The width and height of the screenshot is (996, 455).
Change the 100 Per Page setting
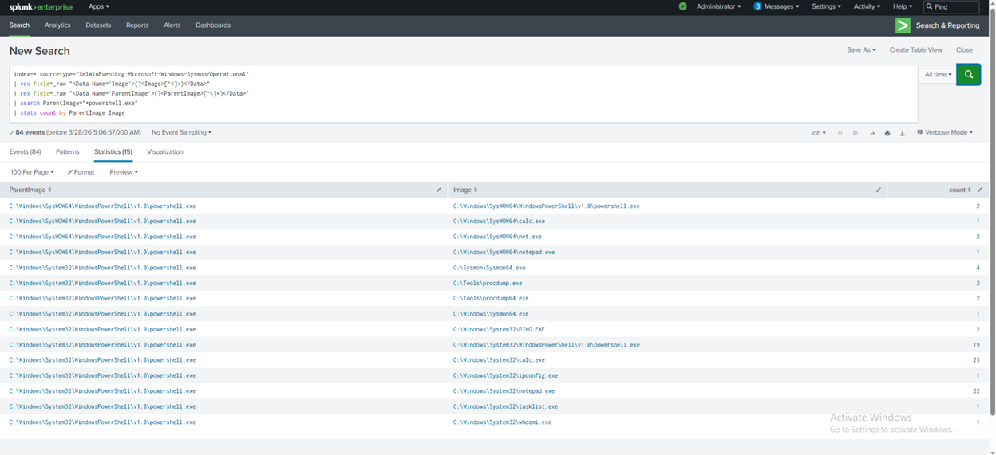pos(32,172)
